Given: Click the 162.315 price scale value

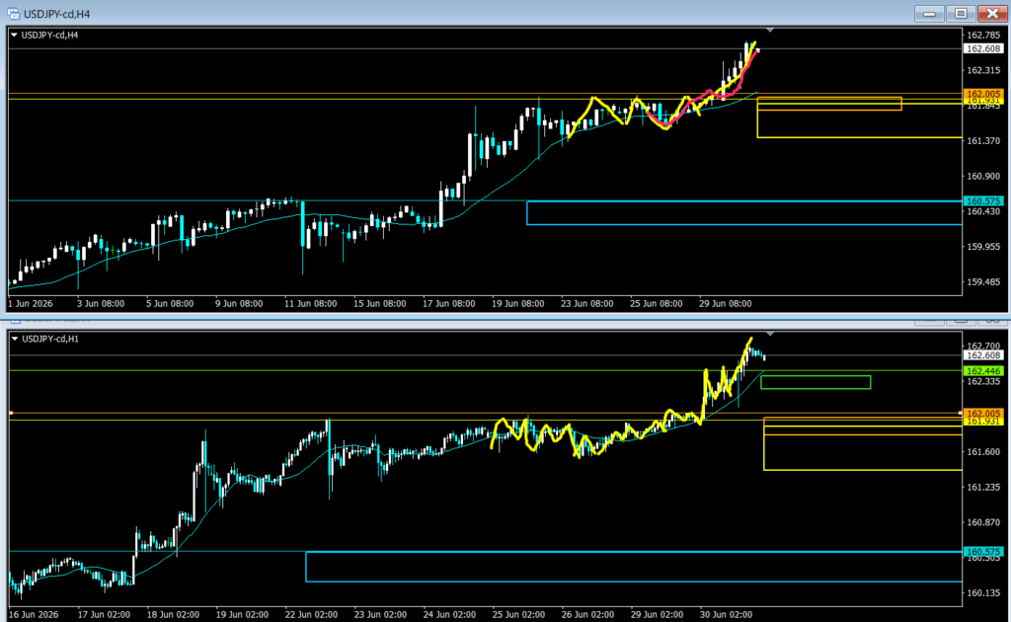Looking at the screenshot, I should [984, 70].
